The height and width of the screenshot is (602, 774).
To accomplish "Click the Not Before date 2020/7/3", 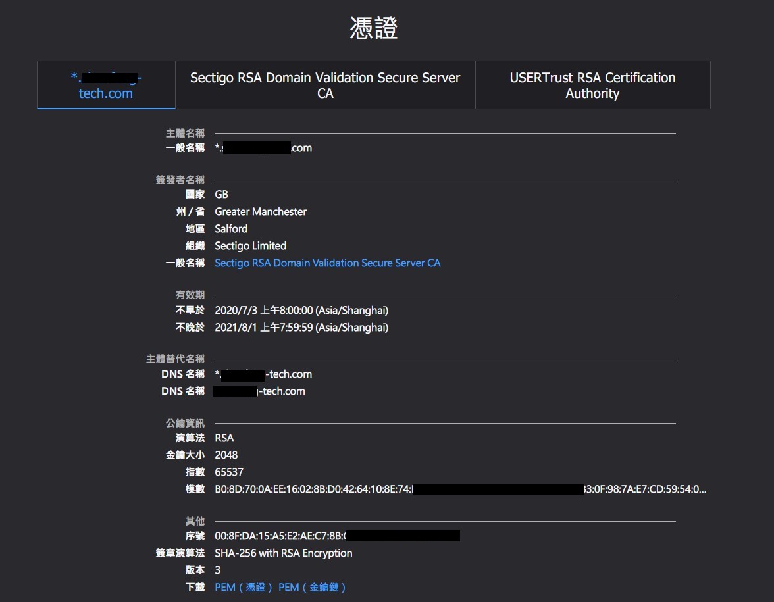I will tap(301, 311).
